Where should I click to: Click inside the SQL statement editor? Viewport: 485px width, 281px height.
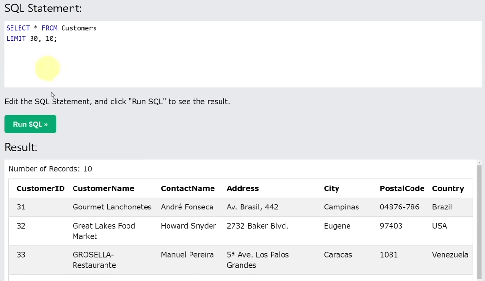tap(243, 54)
